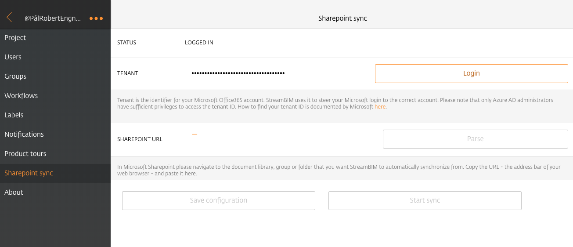
Task: Follow the orange 'here' Microsoft documentation link
Action: click(x=380, y=107)
